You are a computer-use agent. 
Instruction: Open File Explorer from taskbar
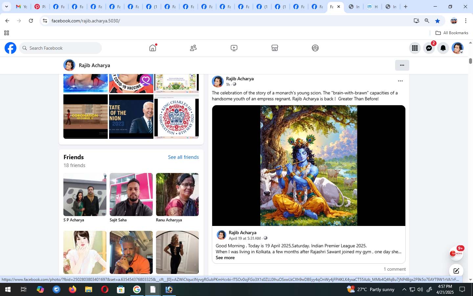click(89, 289)
